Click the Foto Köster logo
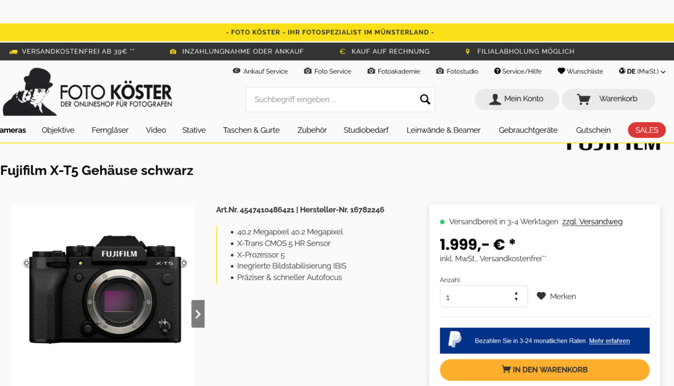Viewport: 674px width, 386px height. click(88, 92)
